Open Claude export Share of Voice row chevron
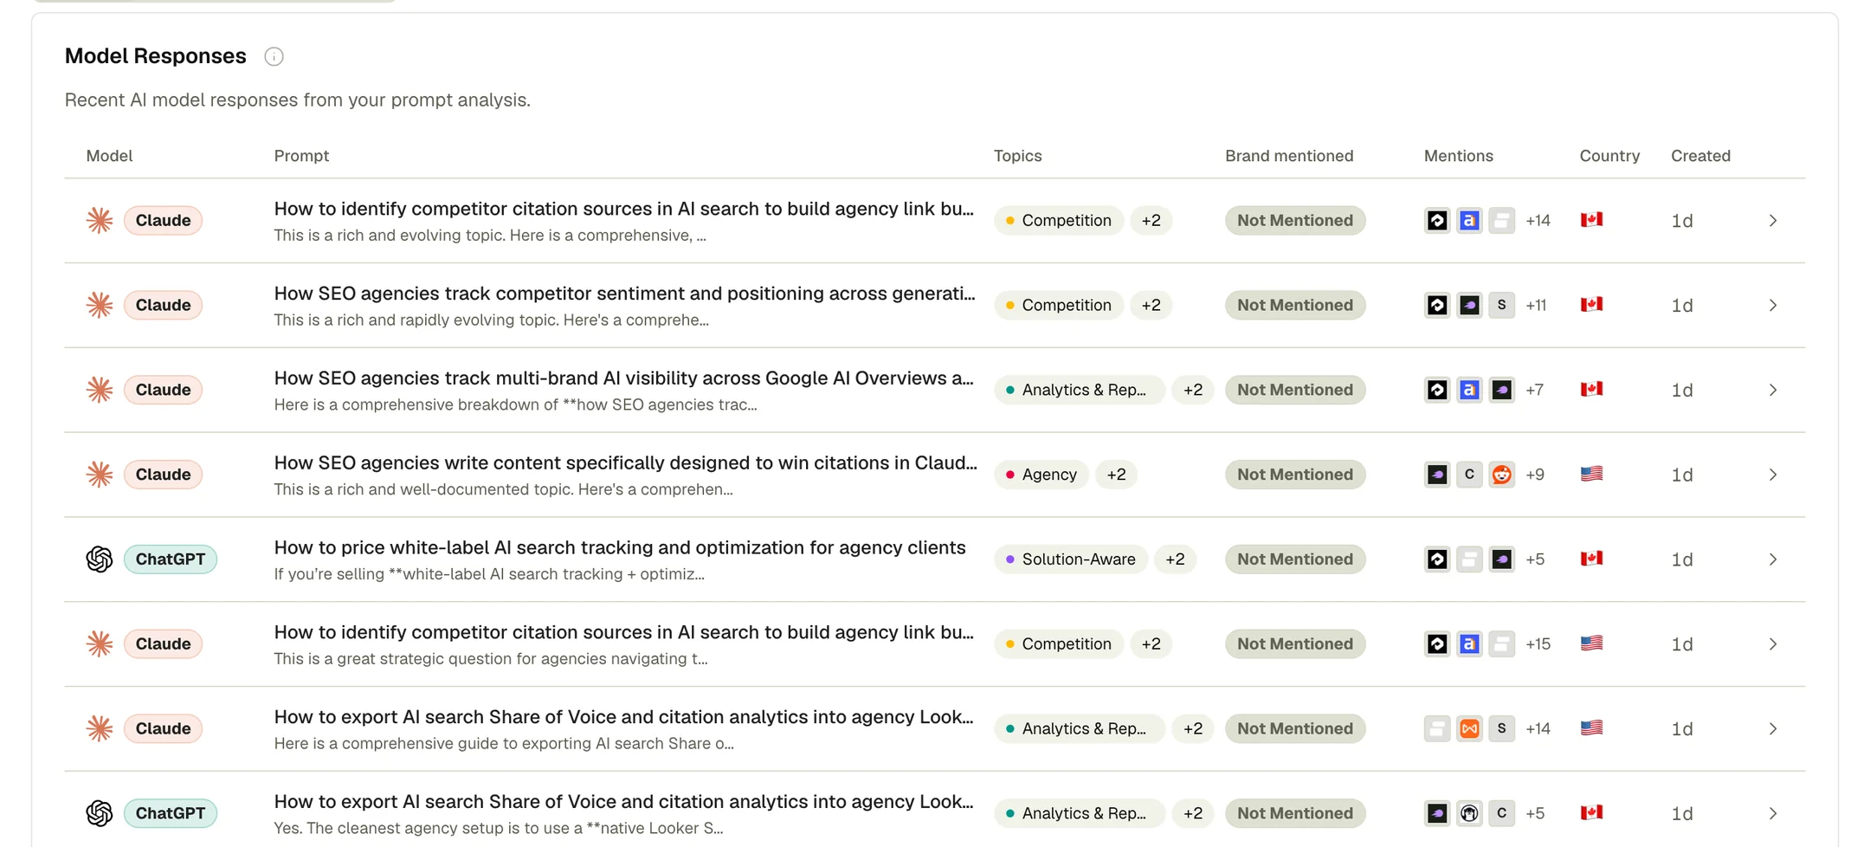 coord(1773,728)
